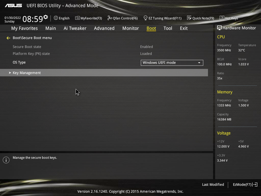Open the My Favorites tab
Screen dimensions: 261x196
pos(24,28)
